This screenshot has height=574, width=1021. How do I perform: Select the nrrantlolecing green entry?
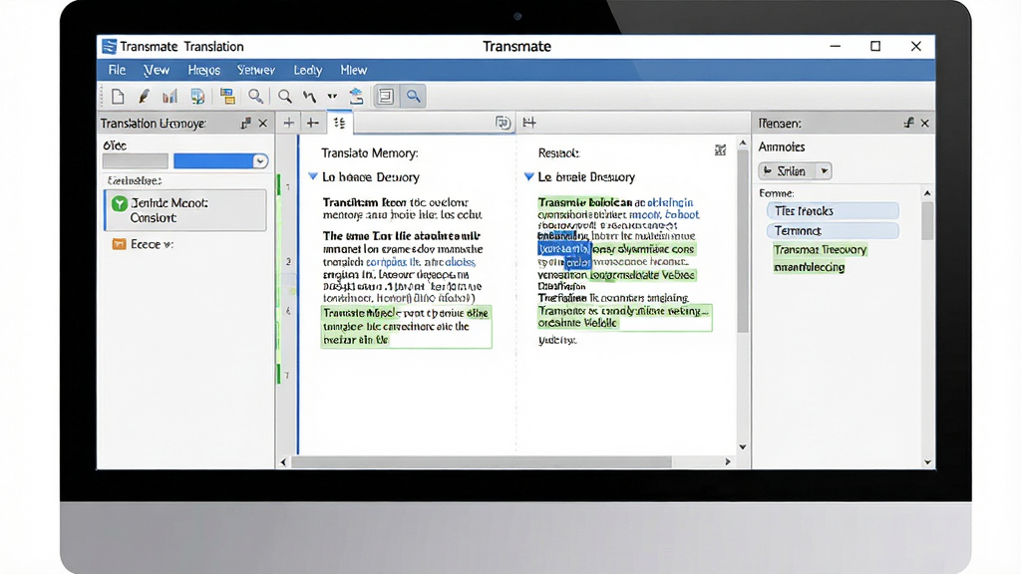pos(809,267)
